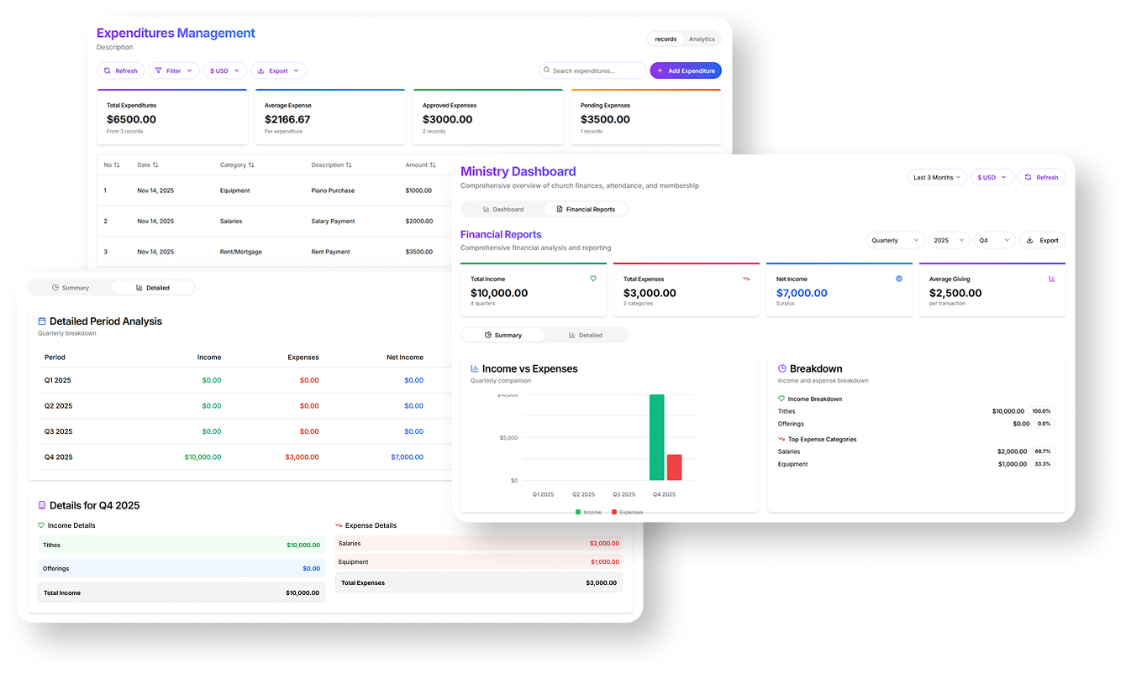
Task: Click the green Income legend swatch
Action: coord(578,512)
